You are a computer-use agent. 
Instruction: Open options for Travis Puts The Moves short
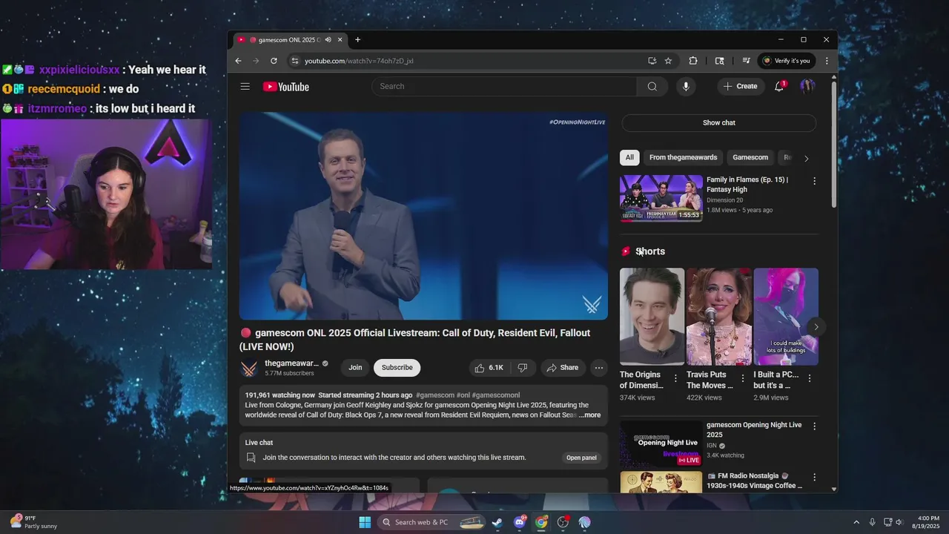[x=742, y=378]
